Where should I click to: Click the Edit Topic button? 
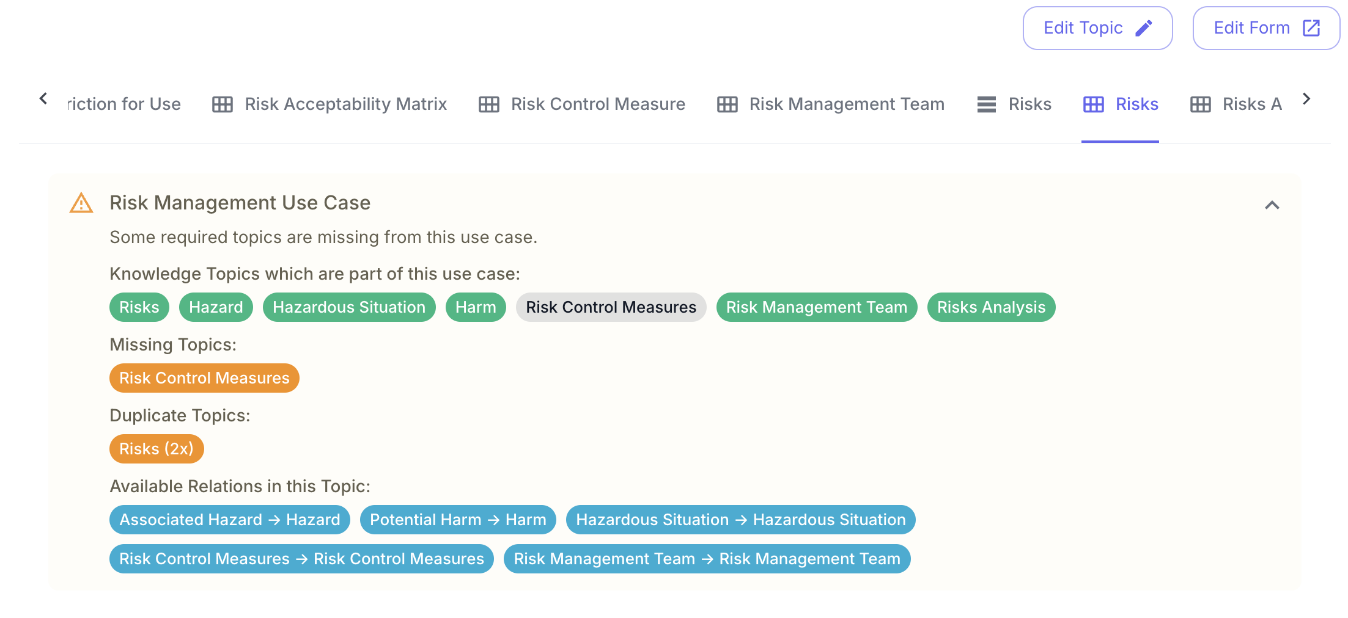pyautogui.click(x=1097, y=27)
